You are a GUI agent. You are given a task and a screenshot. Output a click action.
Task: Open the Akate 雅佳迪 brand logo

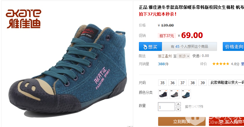24,19
